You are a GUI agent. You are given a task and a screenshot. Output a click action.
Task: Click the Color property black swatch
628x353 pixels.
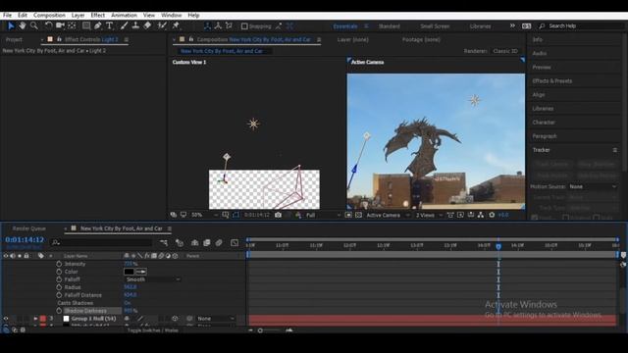pyautogui.click(x=129, y=272)
